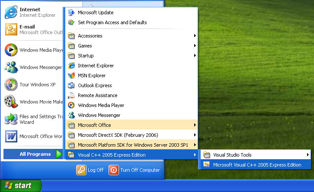Launch Remote Assistance from the programs list

coord(131,95)
